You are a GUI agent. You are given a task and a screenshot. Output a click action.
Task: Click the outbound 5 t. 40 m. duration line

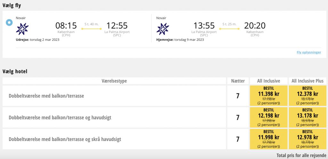(91, 29)
